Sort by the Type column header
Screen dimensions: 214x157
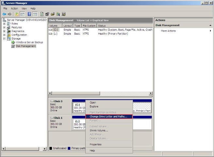pos(77,26)
